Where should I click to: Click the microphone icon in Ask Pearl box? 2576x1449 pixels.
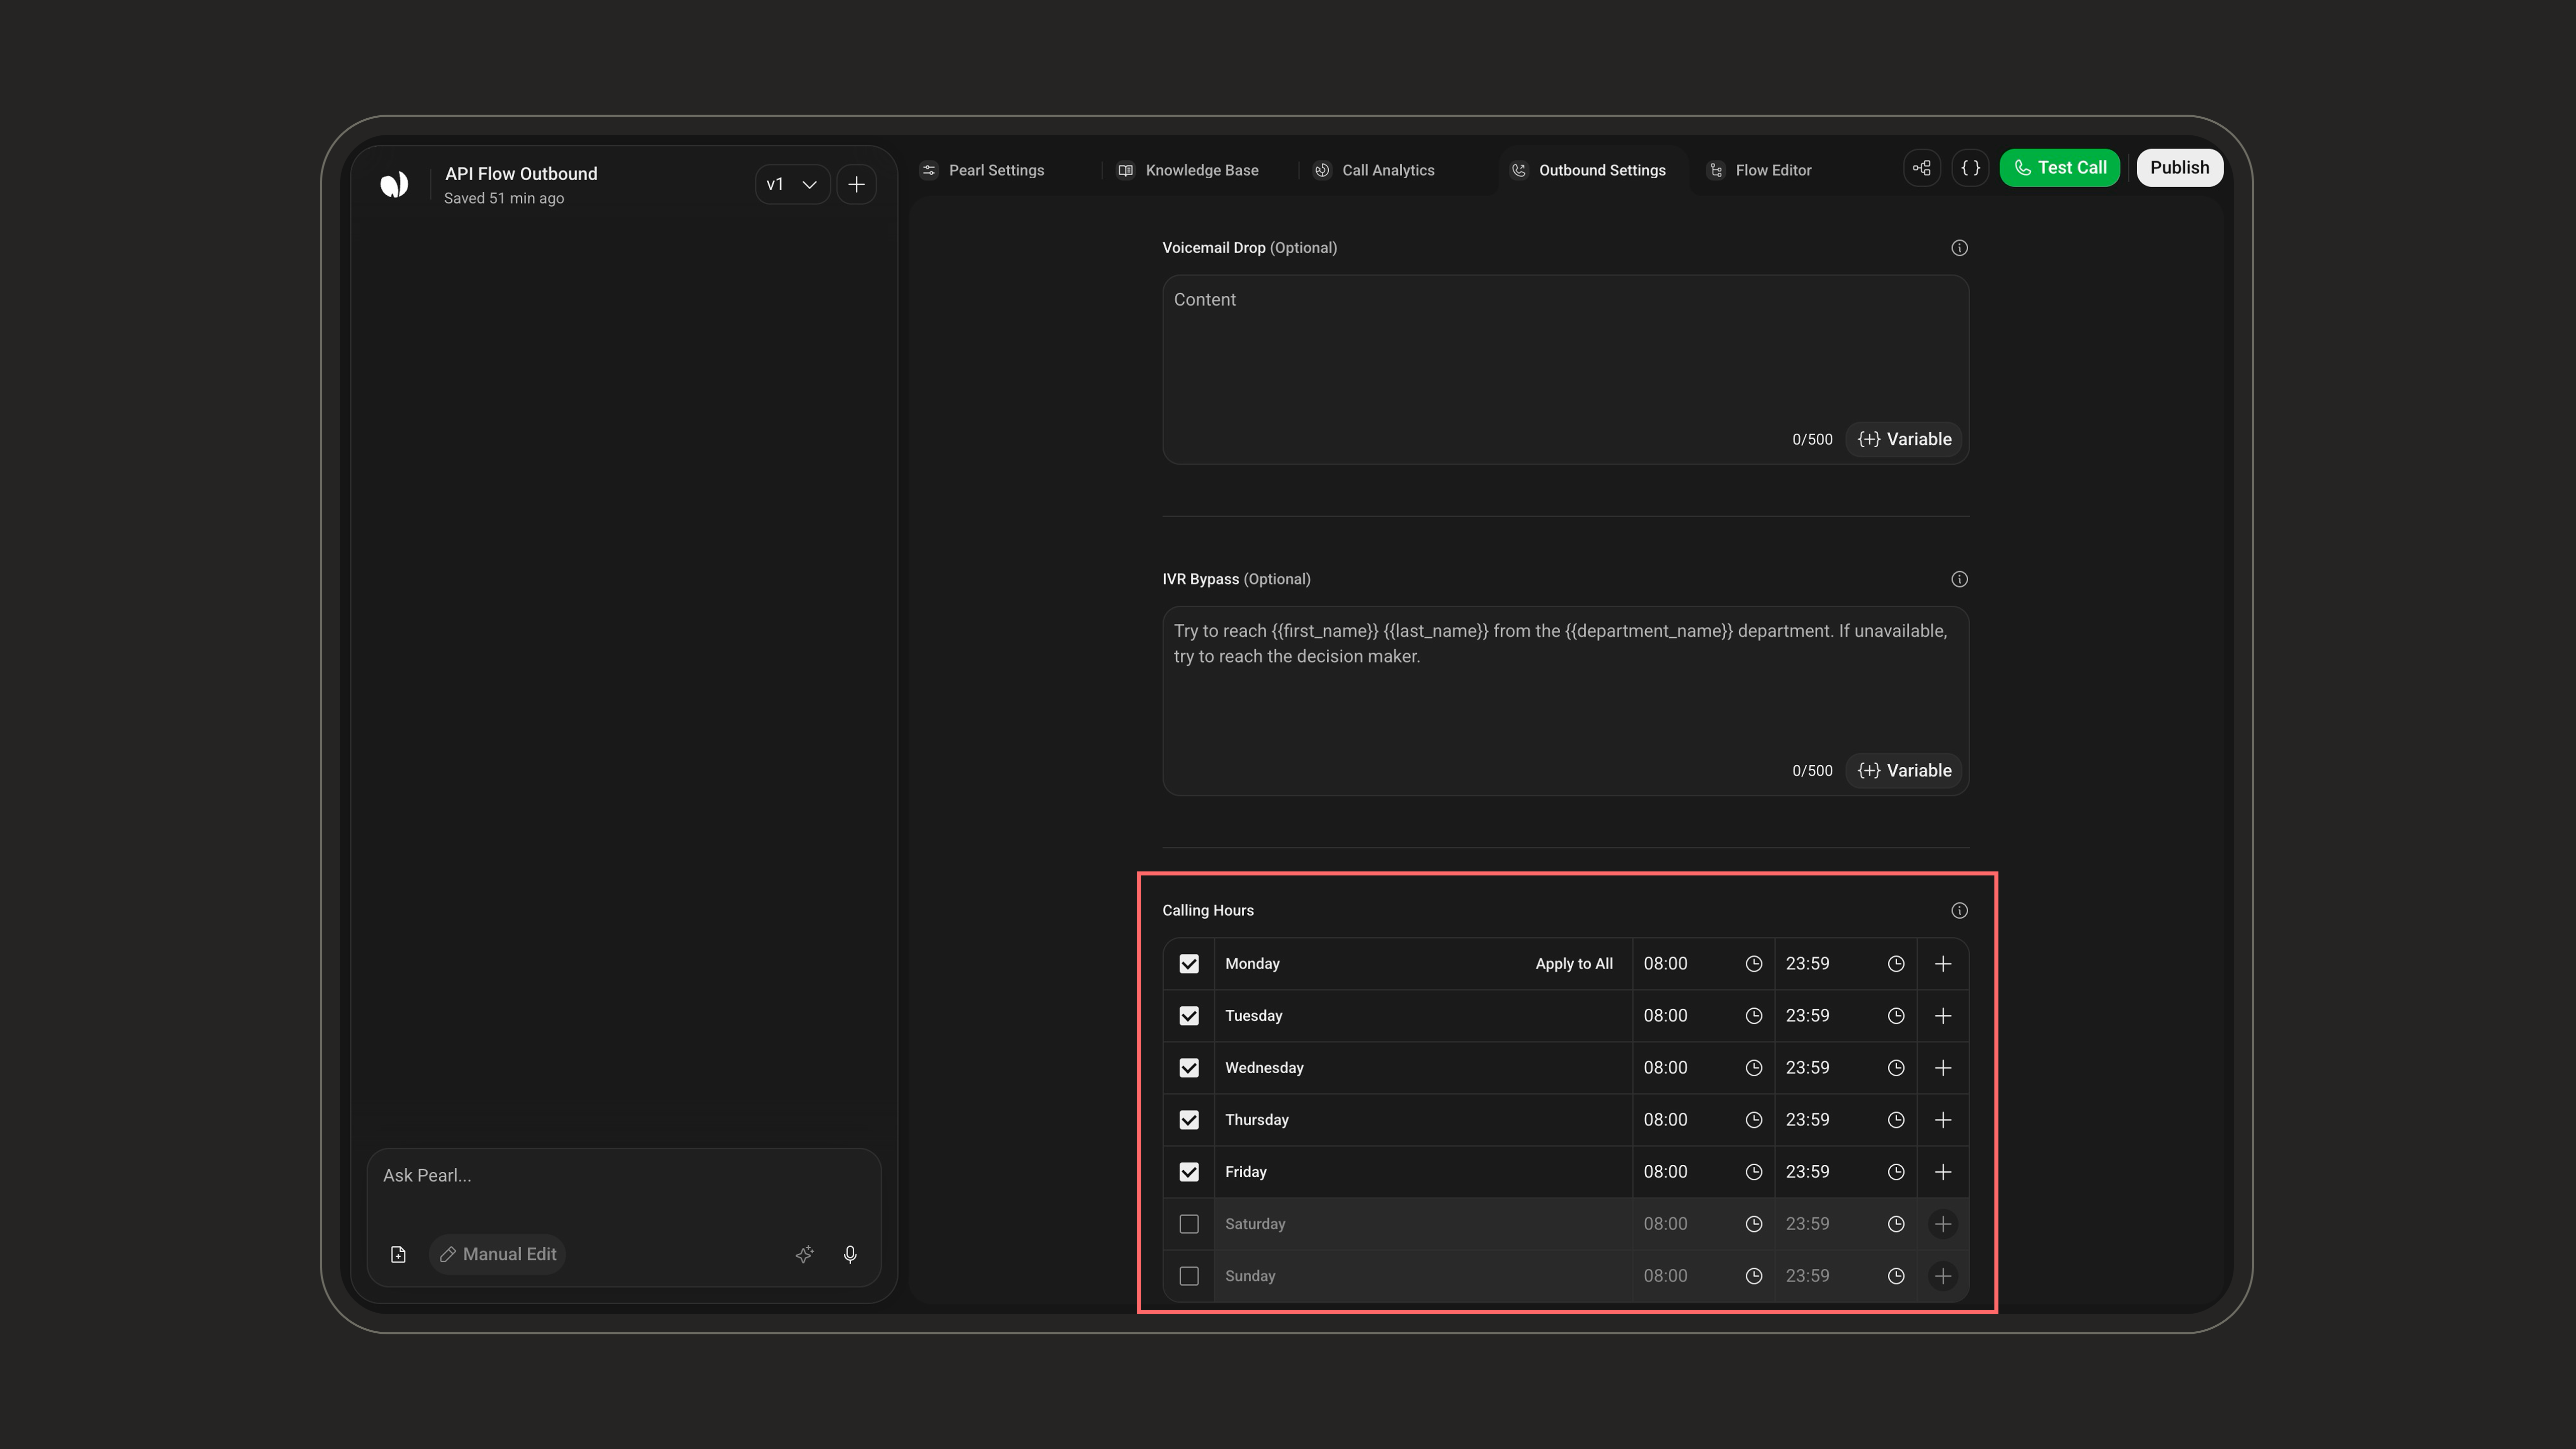[x=850, y=1254]
